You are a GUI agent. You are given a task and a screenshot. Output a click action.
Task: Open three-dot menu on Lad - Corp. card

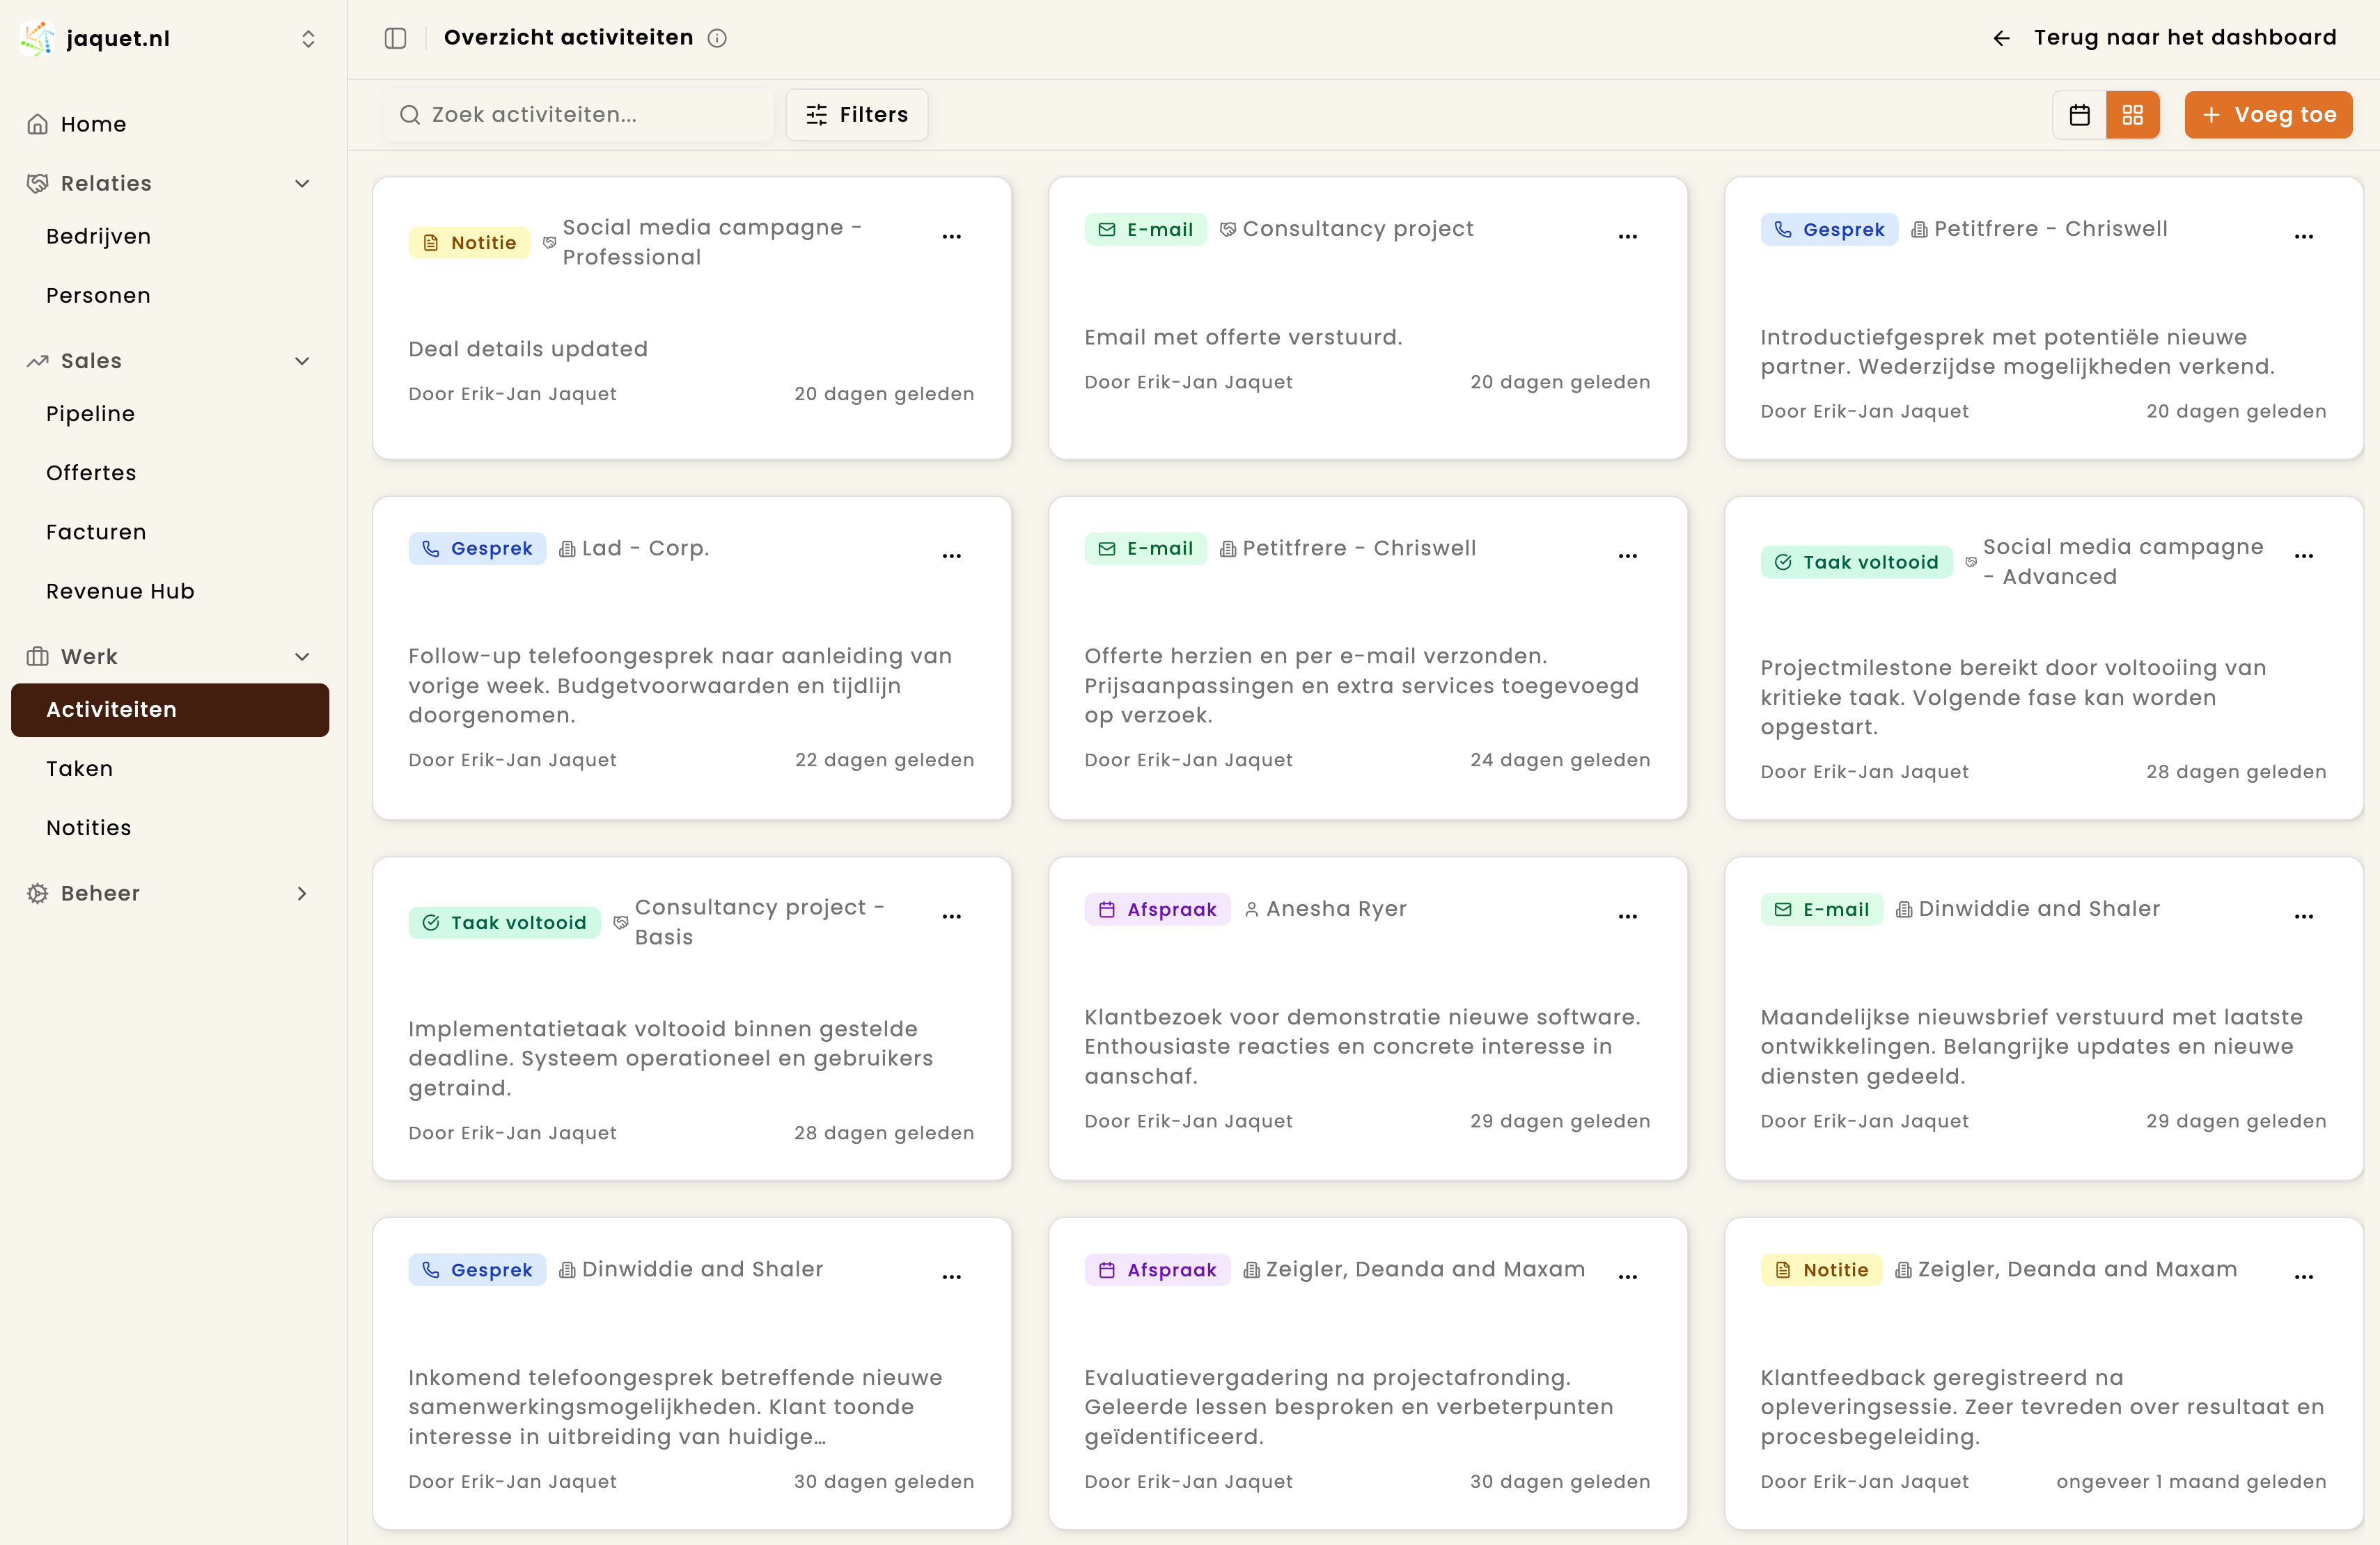tap(951, 557)
